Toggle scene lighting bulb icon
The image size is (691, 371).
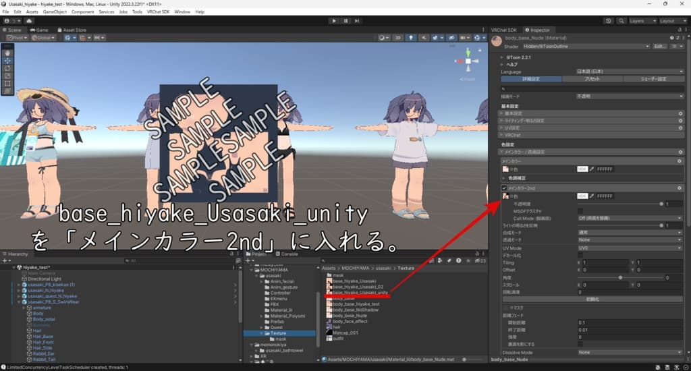pyautogui.click(x=411, y=38)
